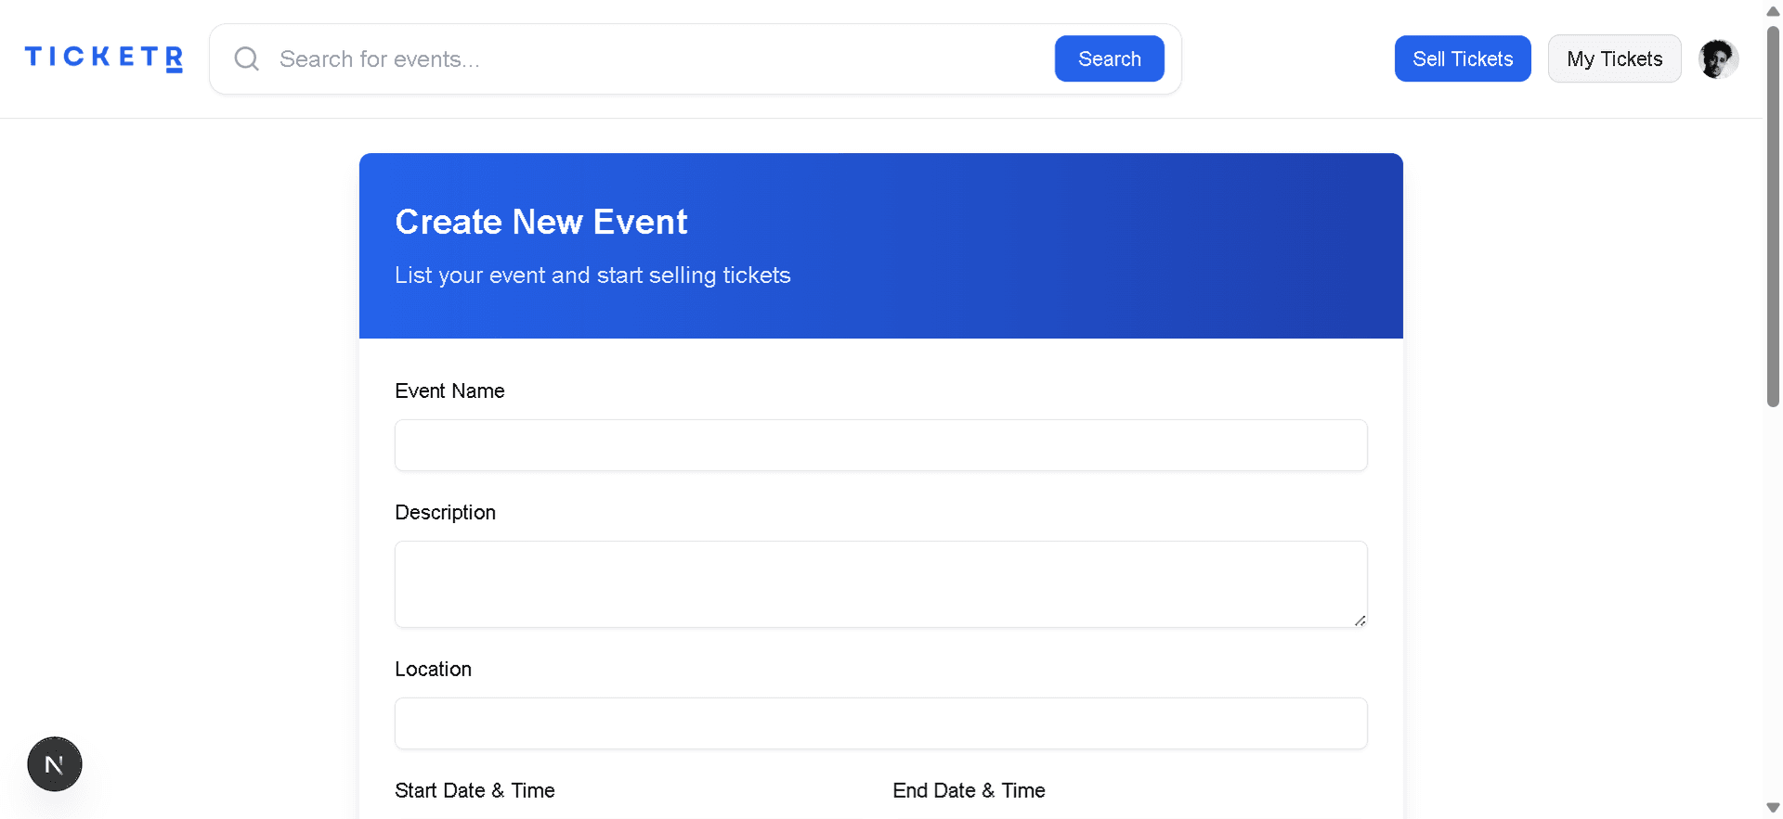The width and height of the screenshot is (1783, 819).
Task: Open the Next.js dev tools badge
Action: click(55, 764)
